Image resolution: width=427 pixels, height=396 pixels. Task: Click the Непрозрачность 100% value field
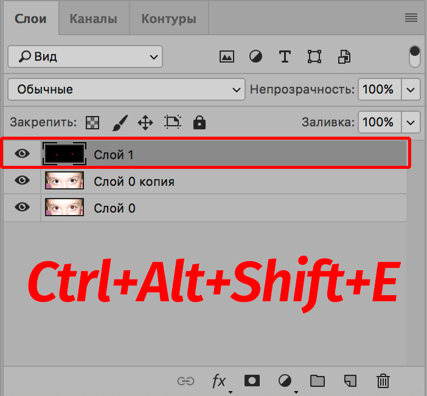click(x=380, y=89)
